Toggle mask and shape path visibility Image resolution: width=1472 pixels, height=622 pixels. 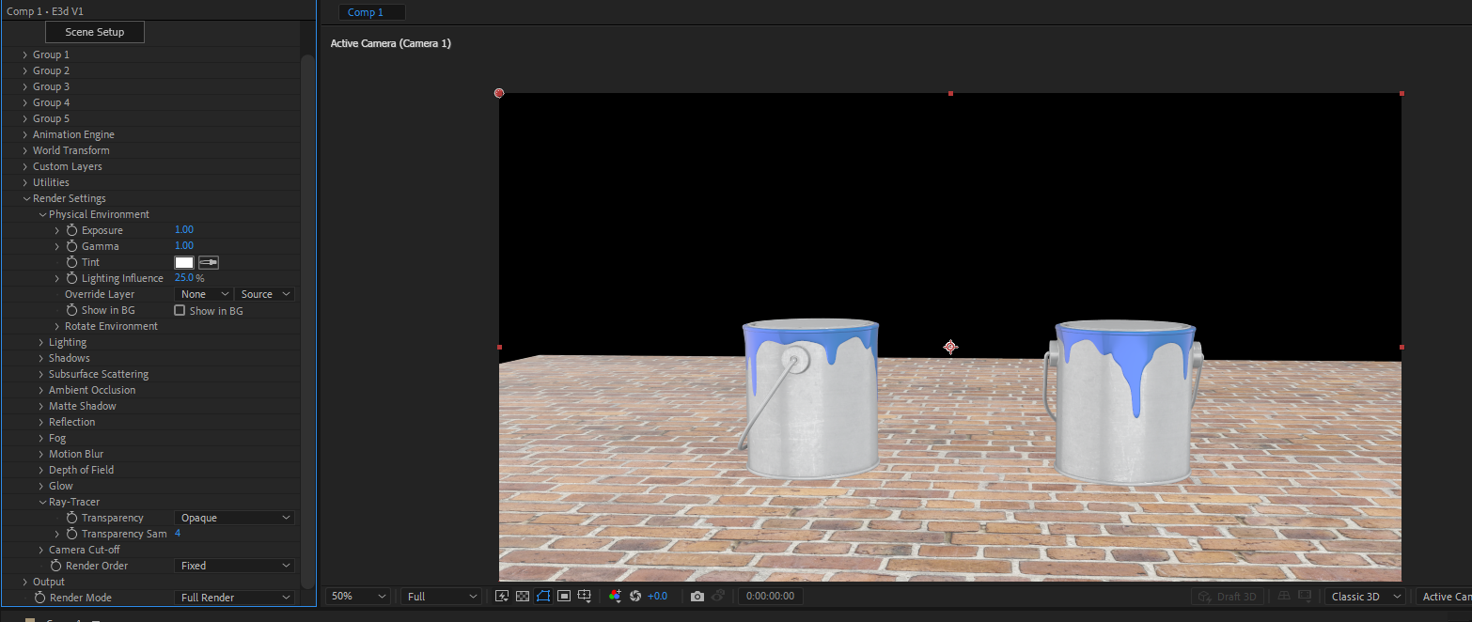pyautogui.click(x=543, y=595)
